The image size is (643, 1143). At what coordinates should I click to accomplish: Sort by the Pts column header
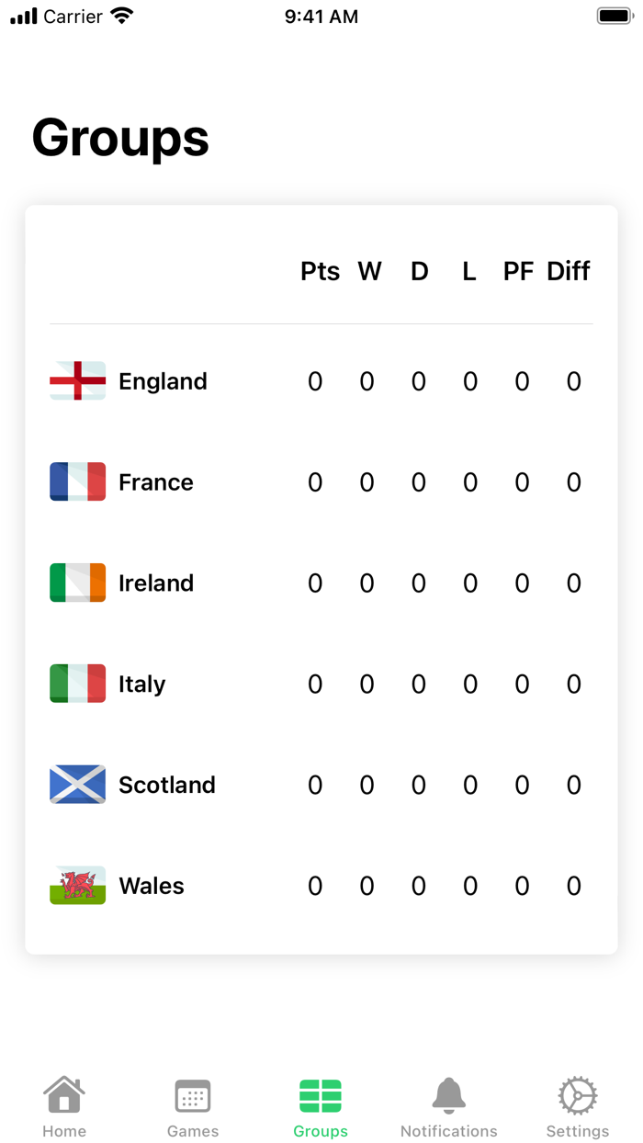(x=320, y=271)
